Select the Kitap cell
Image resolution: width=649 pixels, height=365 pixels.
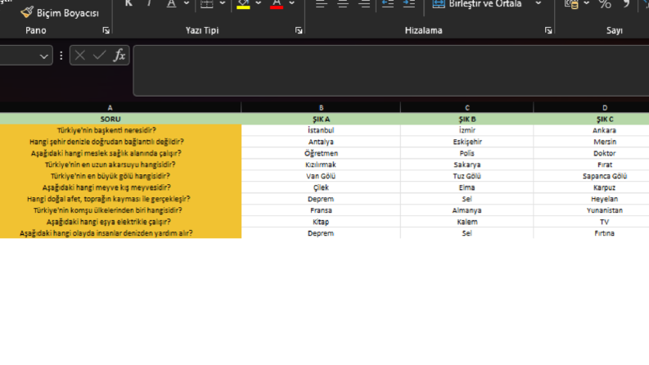click(x=321, y=222)
